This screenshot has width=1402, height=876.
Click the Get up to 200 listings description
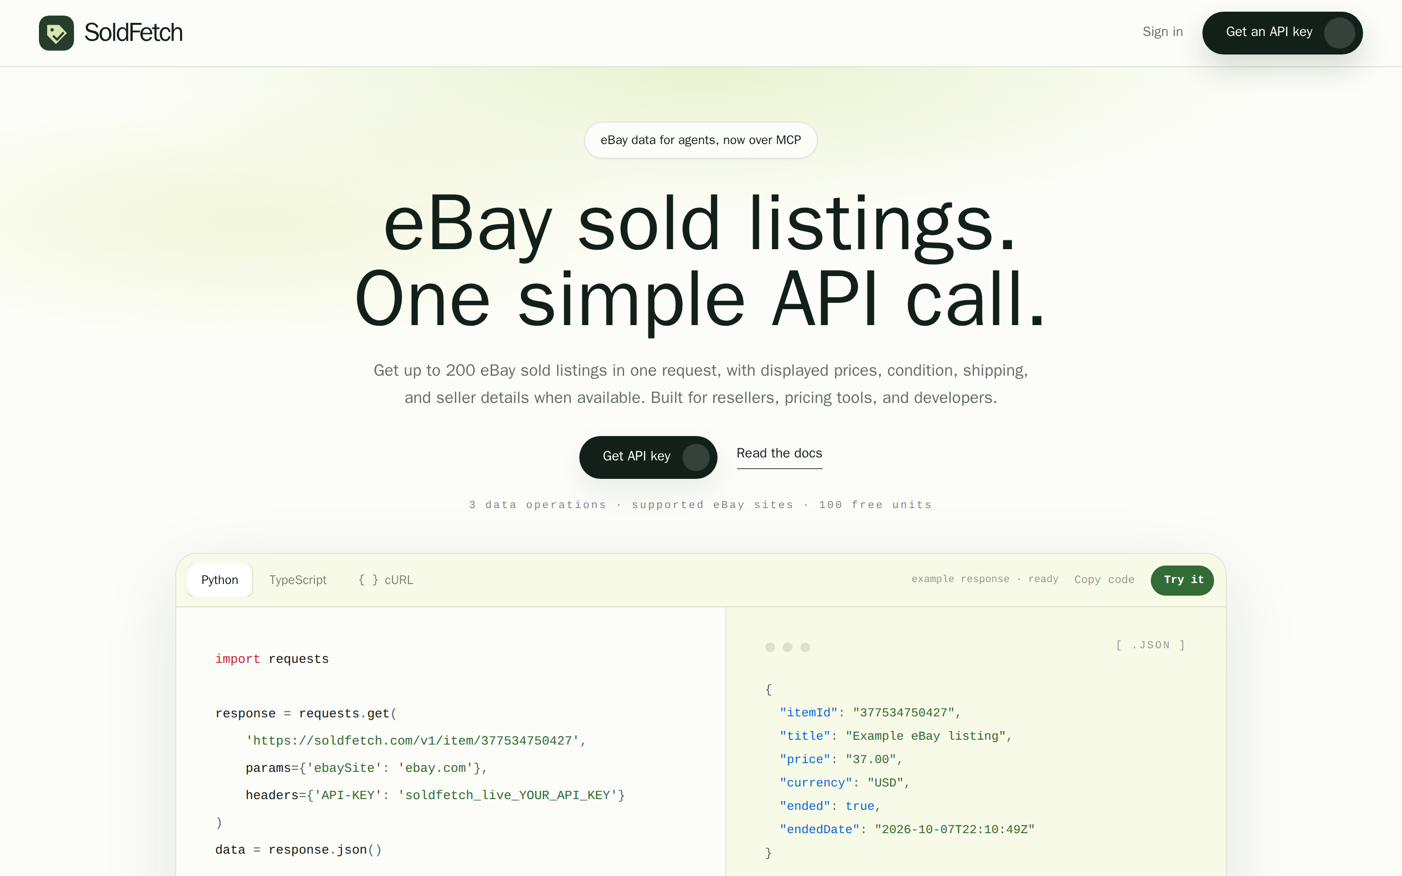(701, 384)
